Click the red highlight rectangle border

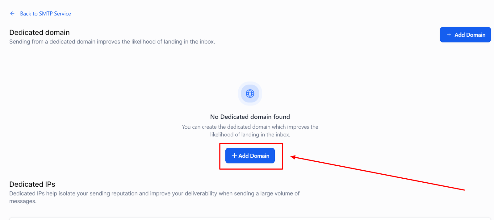coord(220,156)
